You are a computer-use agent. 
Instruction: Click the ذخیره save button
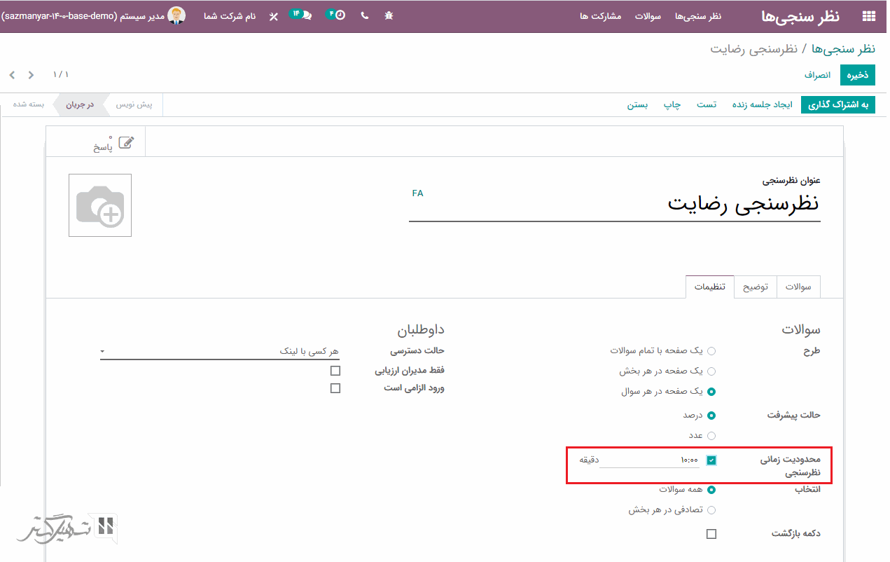858,74
